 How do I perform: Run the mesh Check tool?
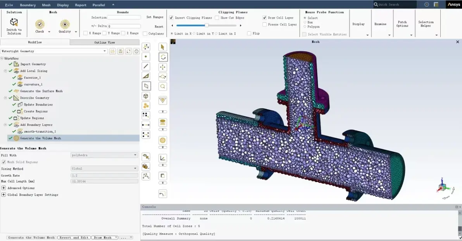pyautogui.click(x=40, y=24)
